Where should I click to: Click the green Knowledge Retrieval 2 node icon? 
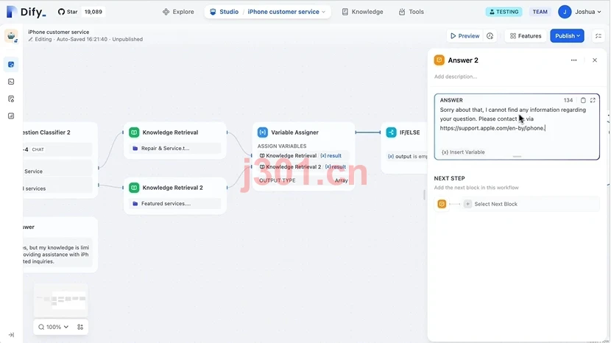pos(134,188)
